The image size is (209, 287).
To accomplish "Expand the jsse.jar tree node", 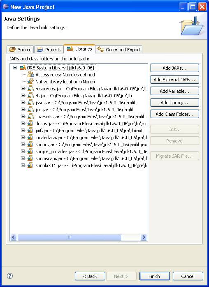I will point(23,103).
